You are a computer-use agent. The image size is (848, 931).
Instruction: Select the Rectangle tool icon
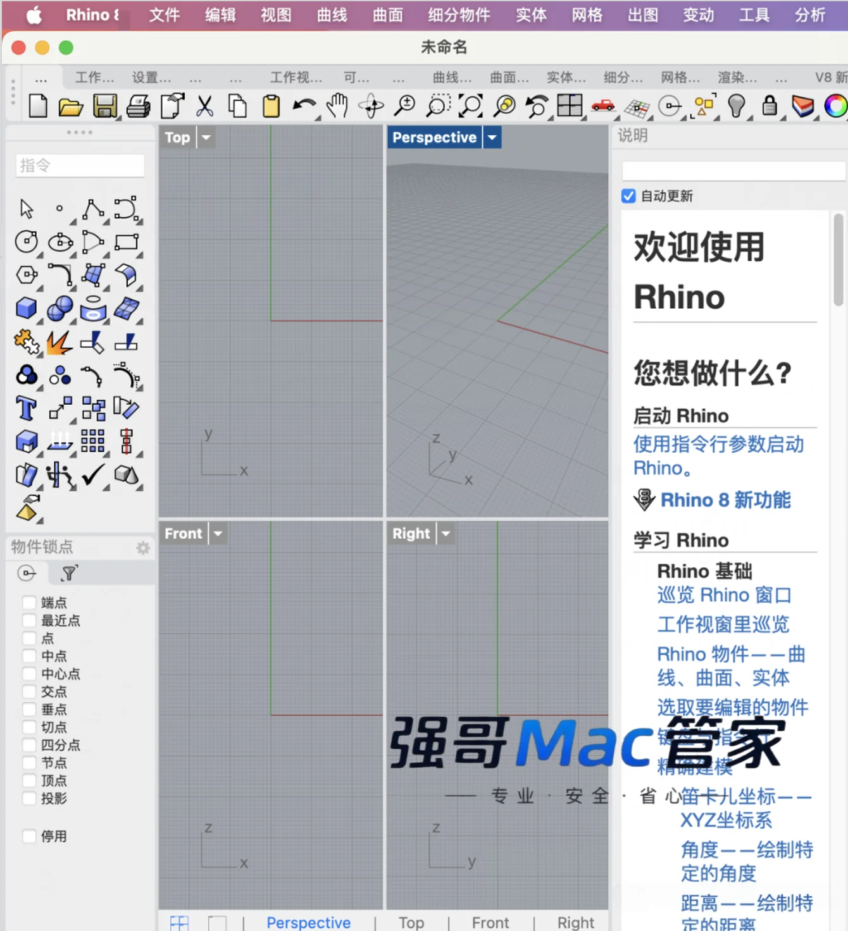click(127, 242)
